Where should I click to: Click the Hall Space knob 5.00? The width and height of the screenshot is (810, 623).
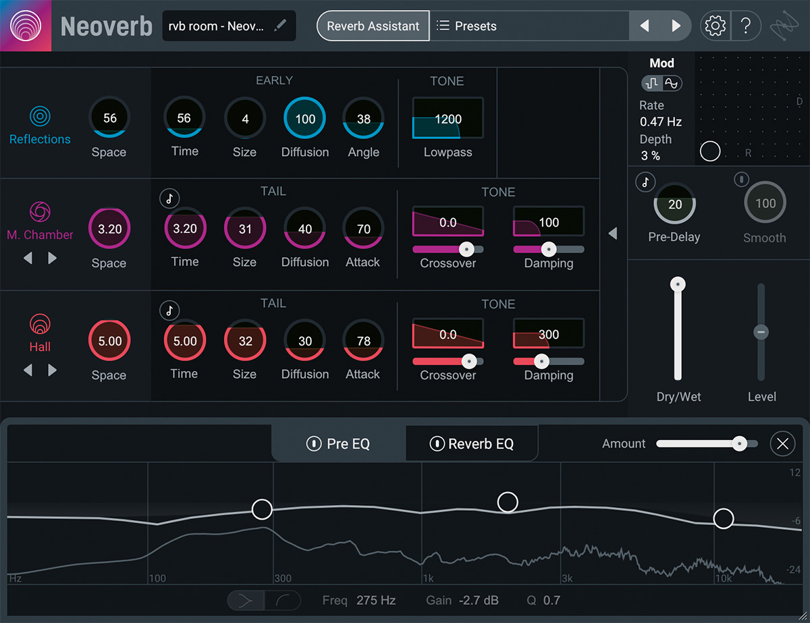pos(109,341)
